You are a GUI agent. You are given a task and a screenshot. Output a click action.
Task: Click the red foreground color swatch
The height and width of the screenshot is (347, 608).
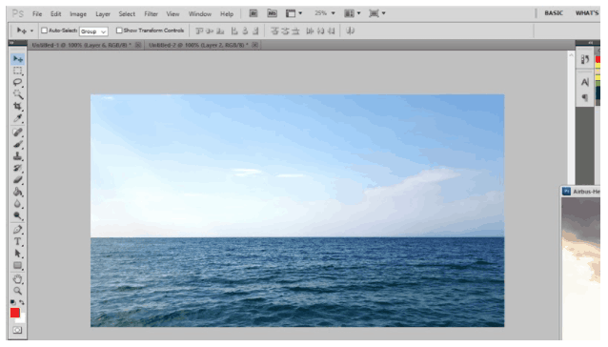pos(14,313)
